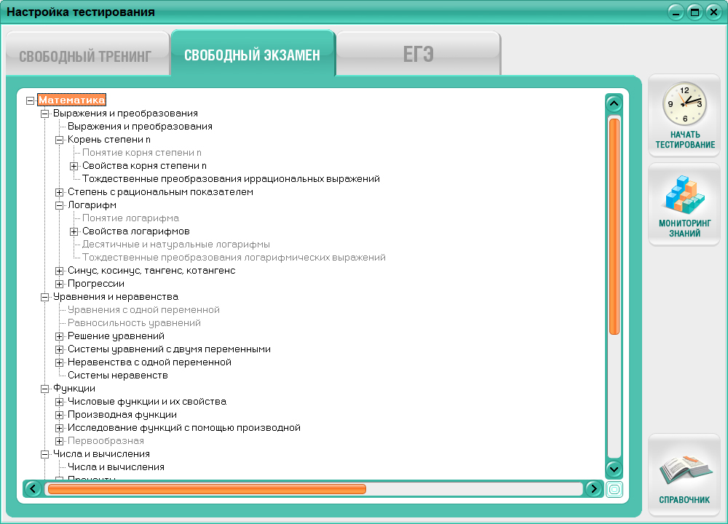Minimize the Настройка тестирования window
Screen dimensions: 728x524
pyautogui.click(x=676, y=12)
